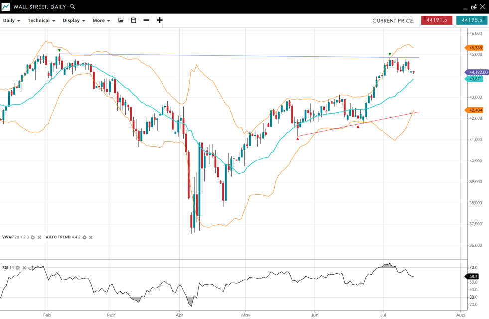Pop out the chart into a new window
This screenshot has height=319, width=489.
(x=474, y=7)
